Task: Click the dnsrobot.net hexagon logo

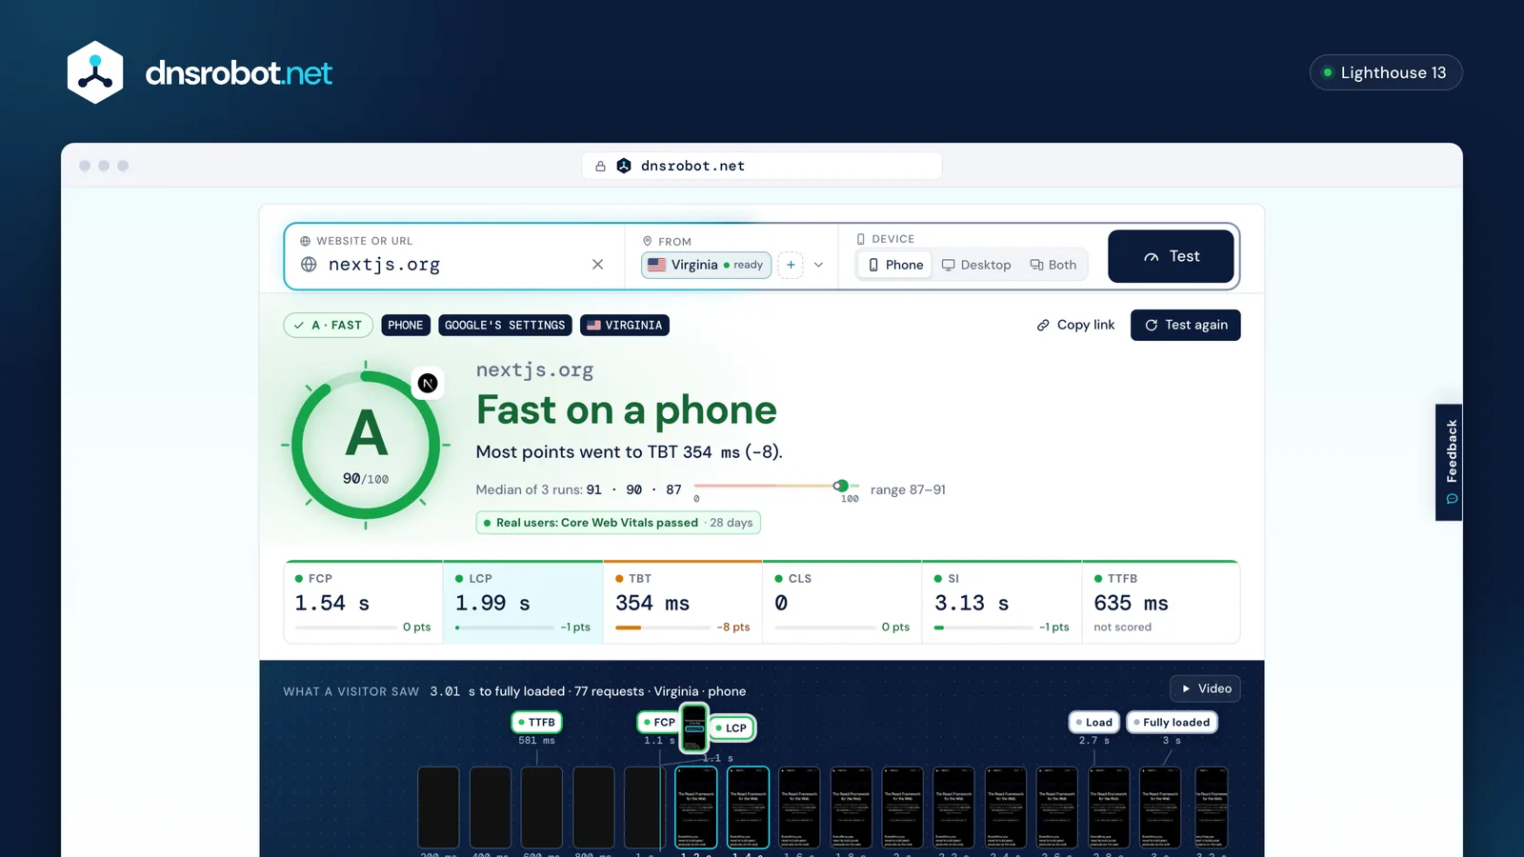Action: [95, 72]
